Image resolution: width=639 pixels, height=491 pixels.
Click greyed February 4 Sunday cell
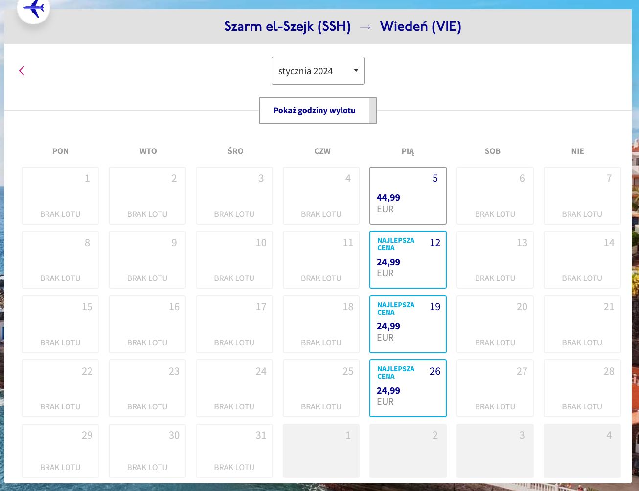[x=582, y=450]
